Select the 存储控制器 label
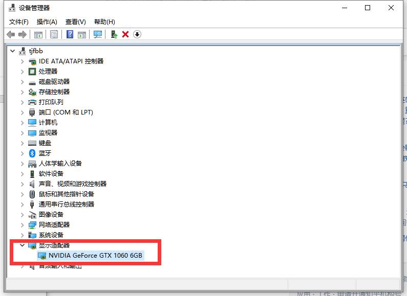 pyautogui.click(x=54, y=92)
